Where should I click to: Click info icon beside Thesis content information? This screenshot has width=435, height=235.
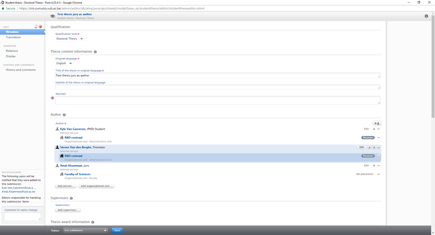point(96,52)
